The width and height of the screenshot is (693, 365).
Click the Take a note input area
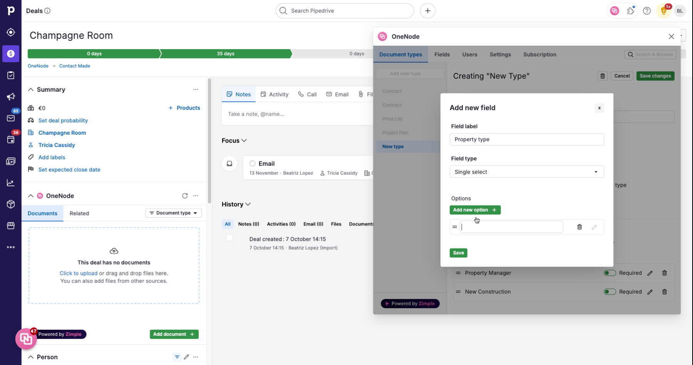click(x=297, y=114)
